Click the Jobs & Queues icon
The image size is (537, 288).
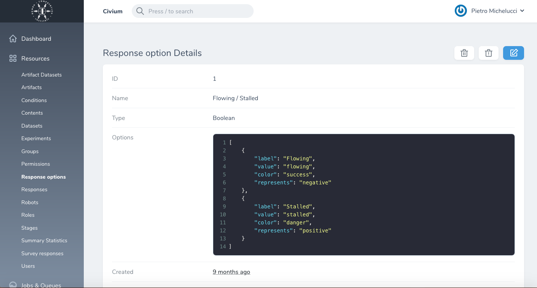coord(13,285)
